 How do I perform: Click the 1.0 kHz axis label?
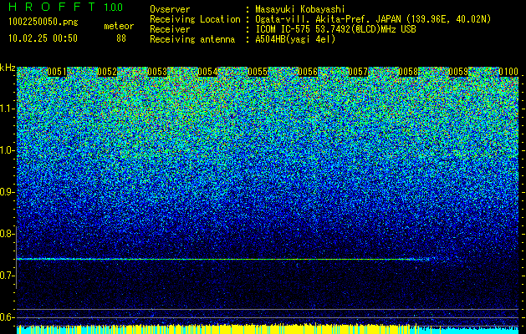[7, 150]
